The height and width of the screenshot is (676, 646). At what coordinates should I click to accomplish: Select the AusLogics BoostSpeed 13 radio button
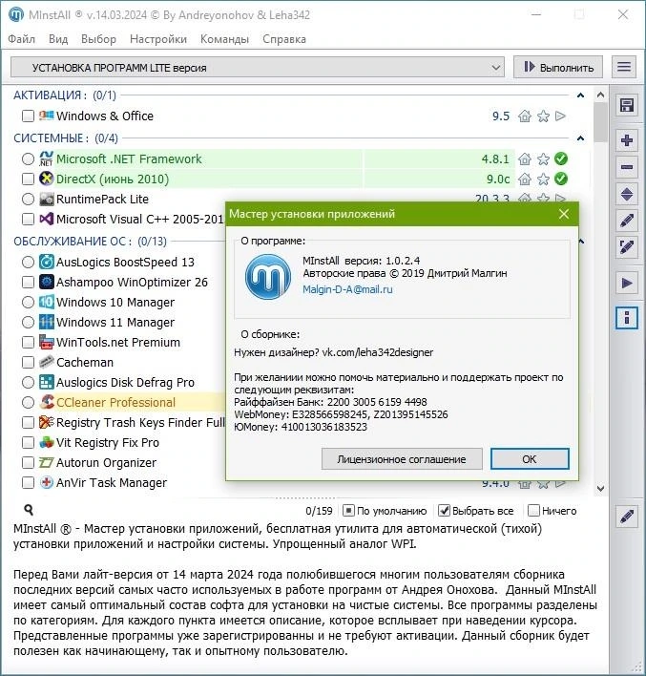[28, 263]
